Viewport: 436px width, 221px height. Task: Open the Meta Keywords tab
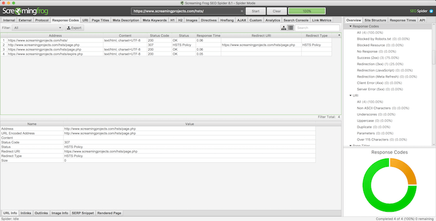(154, 20)
